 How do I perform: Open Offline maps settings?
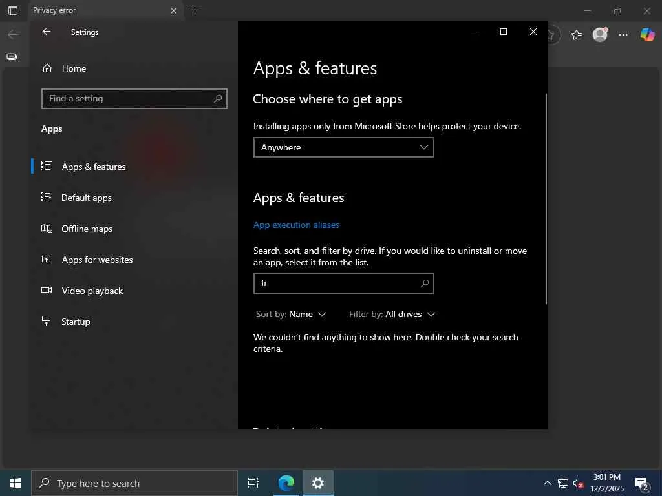[x=87, y=229]
